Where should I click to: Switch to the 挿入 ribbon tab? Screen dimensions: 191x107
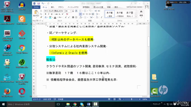[x=53, y=7]
